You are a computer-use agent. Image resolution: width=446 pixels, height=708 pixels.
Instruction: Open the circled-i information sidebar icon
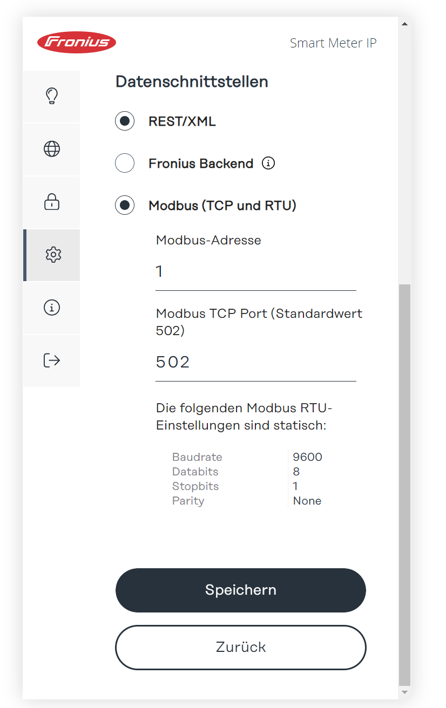pyautogui.click(x=51, y=308)
